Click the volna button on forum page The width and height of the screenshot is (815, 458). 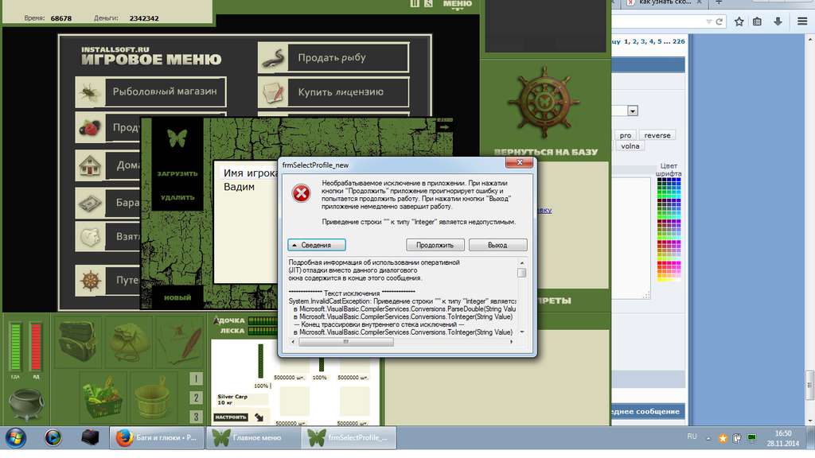pyautogui.click(x=630, y=146)
